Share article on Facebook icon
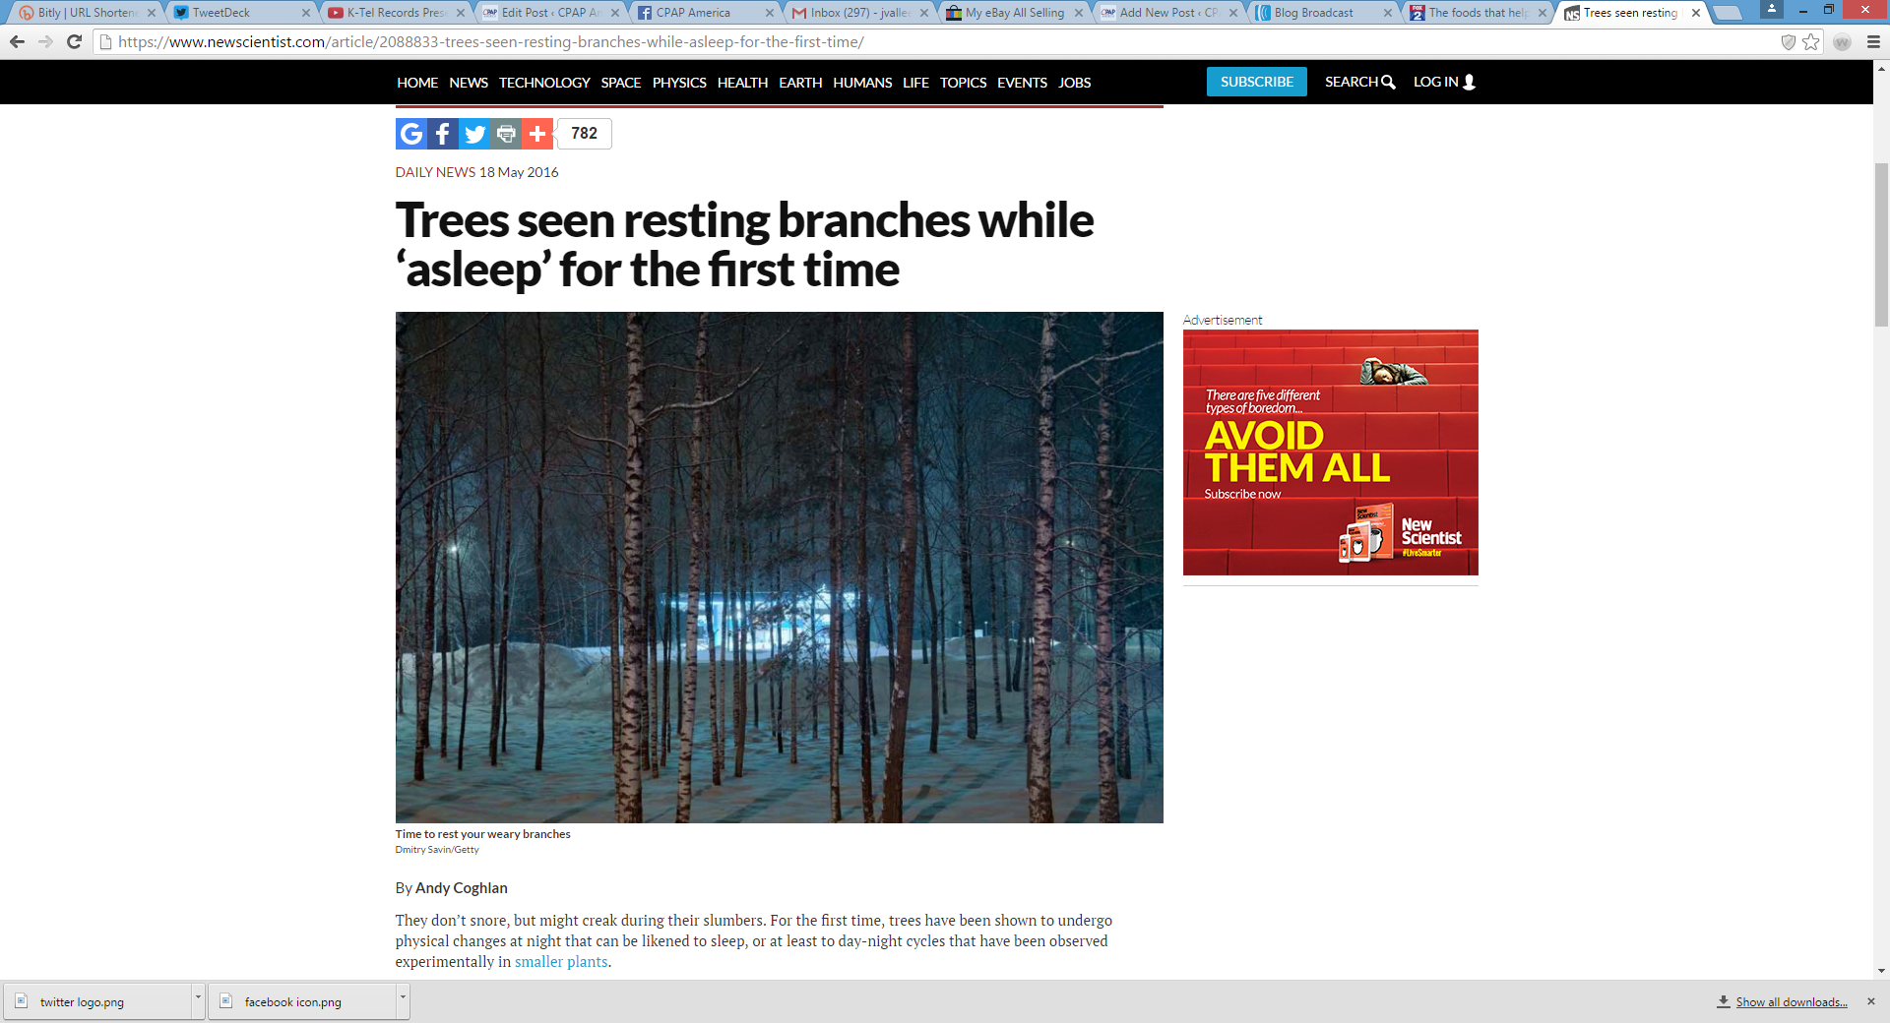This screenshot has width=1890, height=1023. [x=443, y=134]
